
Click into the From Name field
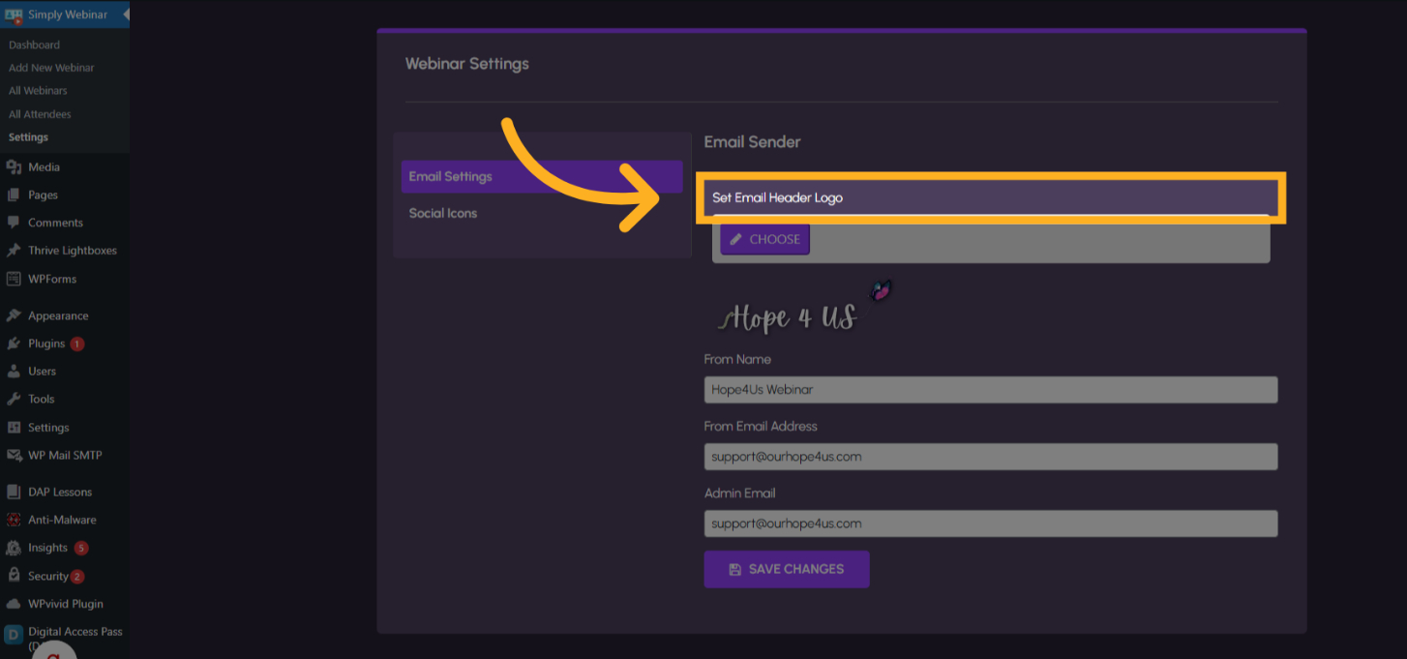coord(990,390)
